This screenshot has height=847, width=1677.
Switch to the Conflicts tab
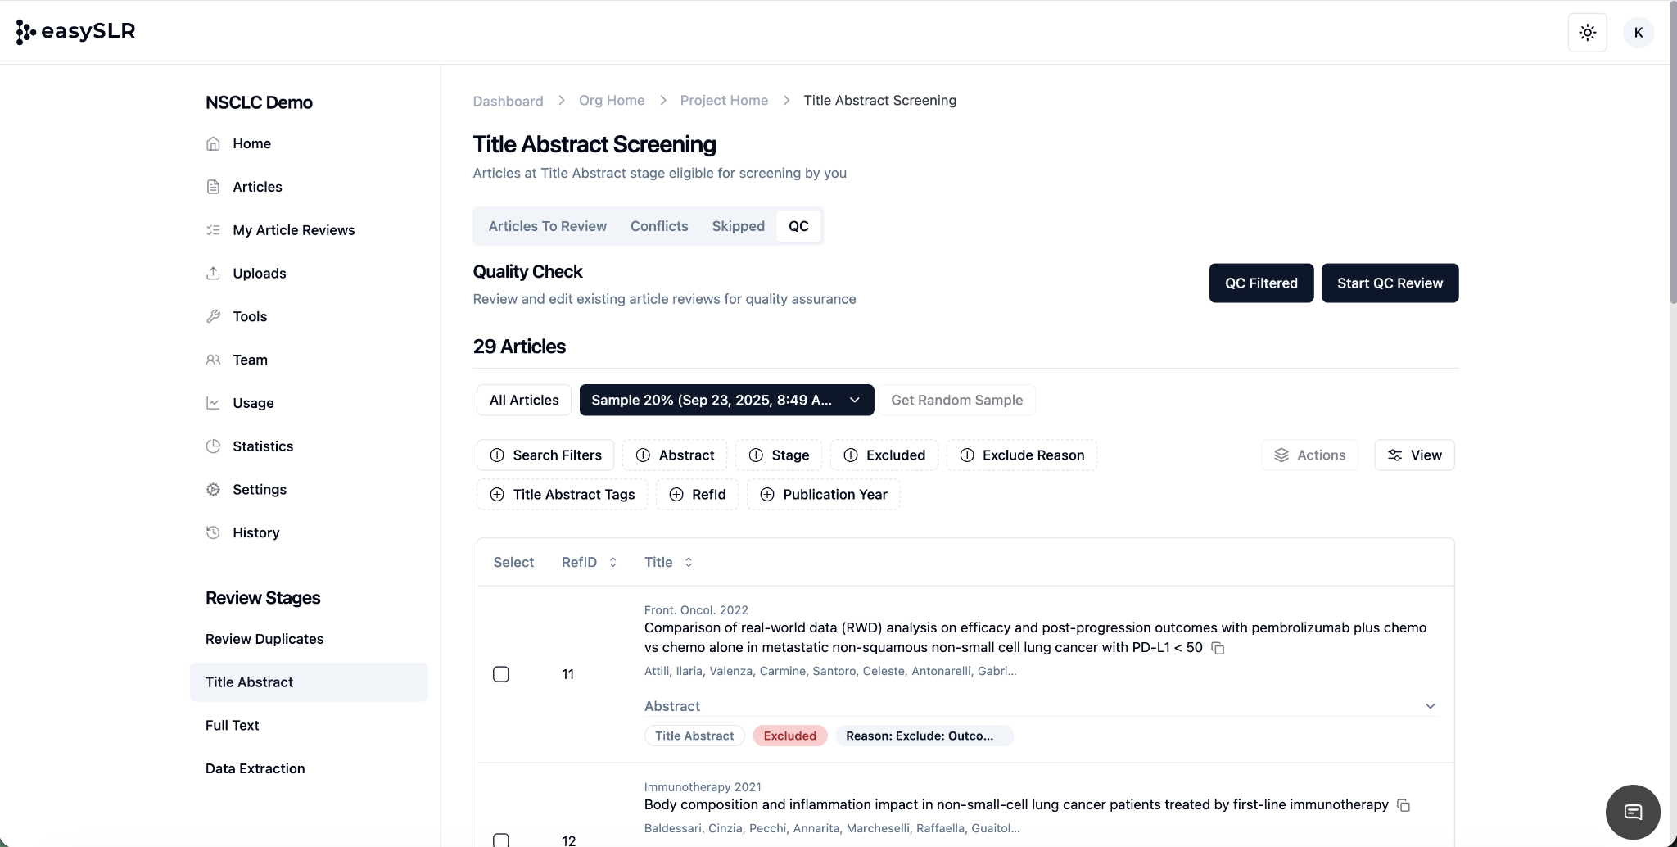[x=659, y=226]
